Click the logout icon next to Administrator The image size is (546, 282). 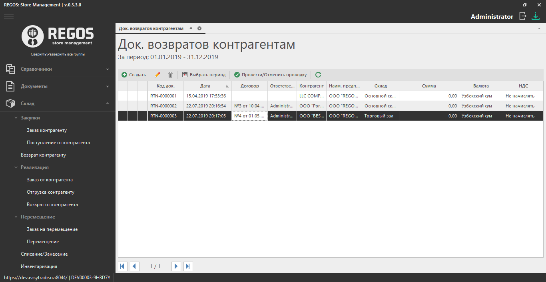tap(522, 16)
